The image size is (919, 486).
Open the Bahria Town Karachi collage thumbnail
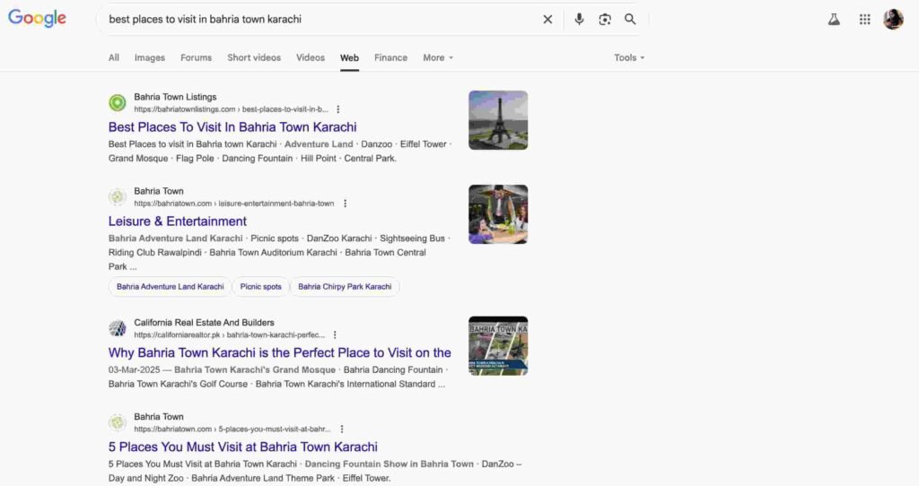498,345
